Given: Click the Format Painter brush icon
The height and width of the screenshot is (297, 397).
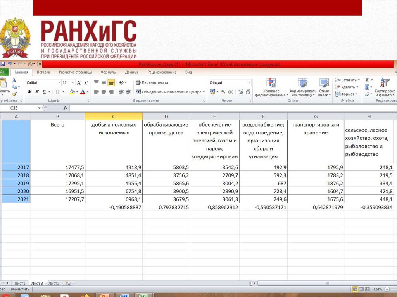Looking at the screenshot, I should [x=14, y=94].
